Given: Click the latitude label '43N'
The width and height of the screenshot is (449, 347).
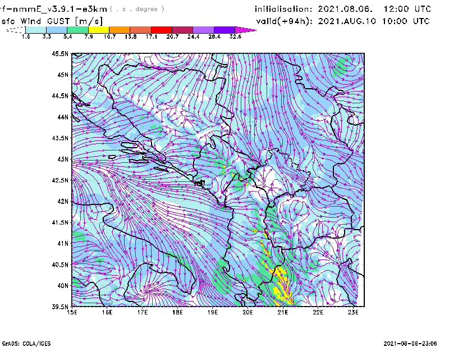Looking at the screenshot, I should (x=63, y=159).
